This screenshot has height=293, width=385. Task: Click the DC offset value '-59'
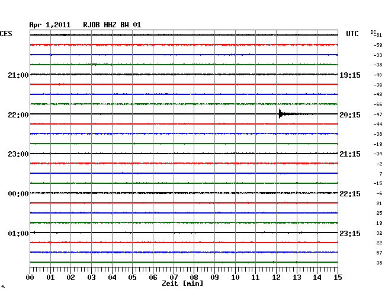pyautogui.click(x=378, y=45)
